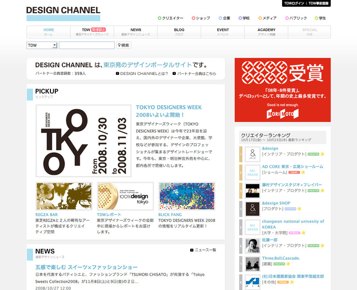357x290 pixels.
Task: Click the MEDIA badge under 日本建築家協会
Action: 283,282
